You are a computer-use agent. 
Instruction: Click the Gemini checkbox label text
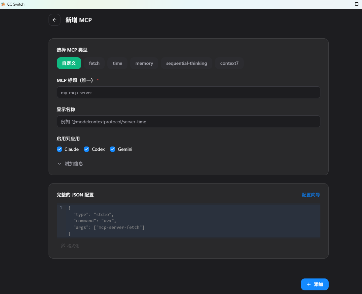coord(125,149)
